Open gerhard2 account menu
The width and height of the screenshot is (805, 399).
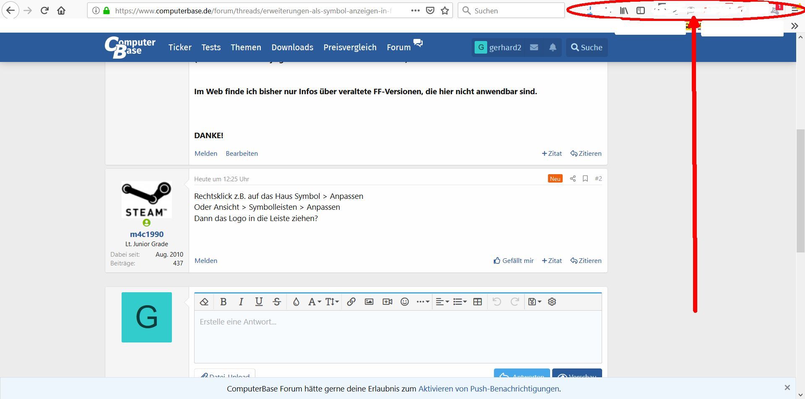(x=498, y=47)
